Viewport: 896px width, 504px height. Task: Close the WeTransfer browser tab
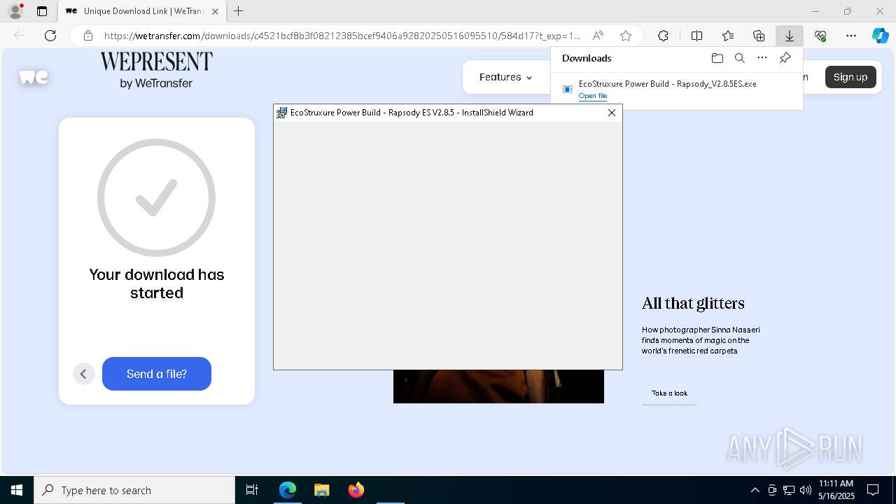pos(215,11)
